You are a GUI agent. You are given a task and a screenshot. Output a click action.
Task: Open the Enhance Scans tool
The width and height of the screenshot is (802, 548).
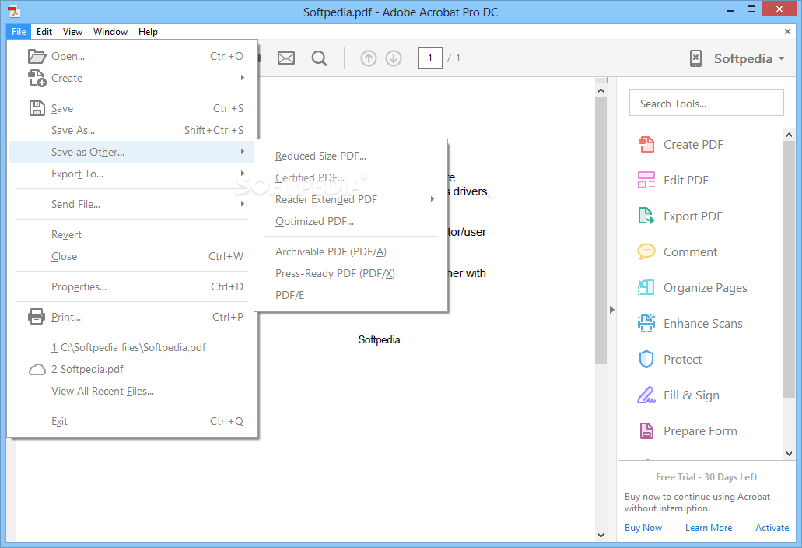(690, 324)
